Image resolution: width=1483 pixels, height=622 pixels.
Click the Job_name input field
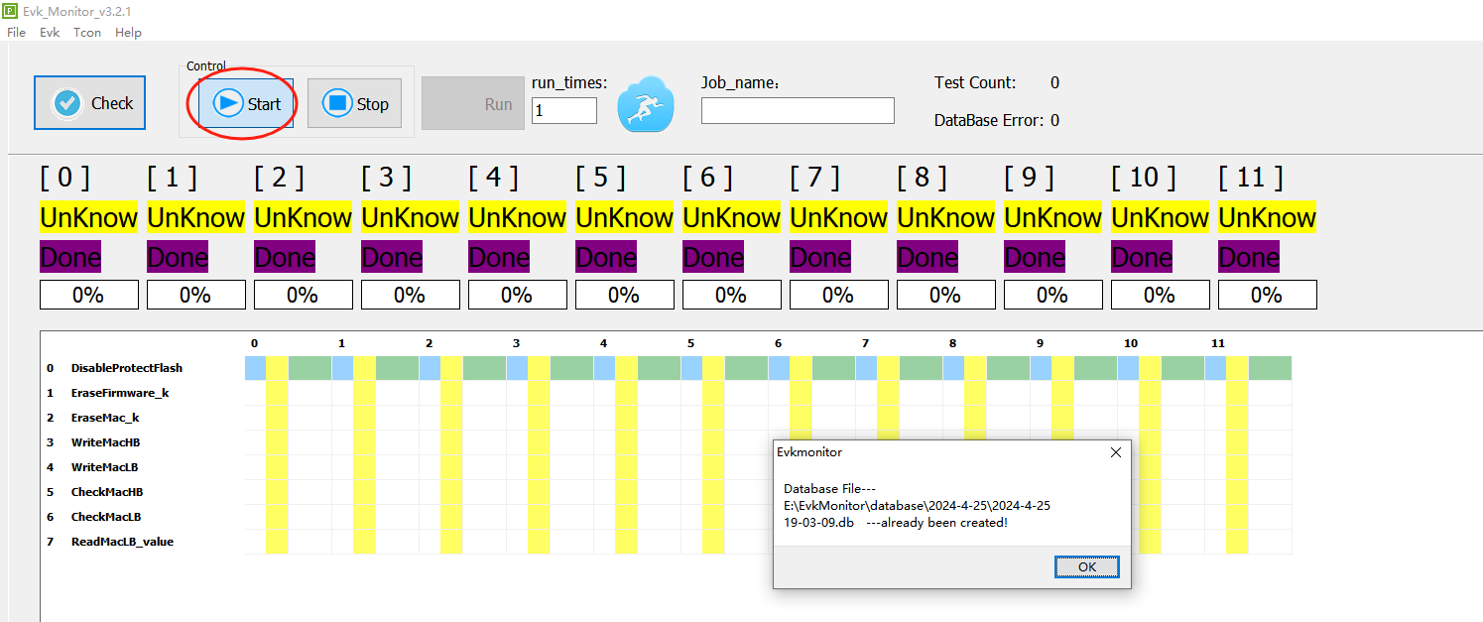[797, 110]
